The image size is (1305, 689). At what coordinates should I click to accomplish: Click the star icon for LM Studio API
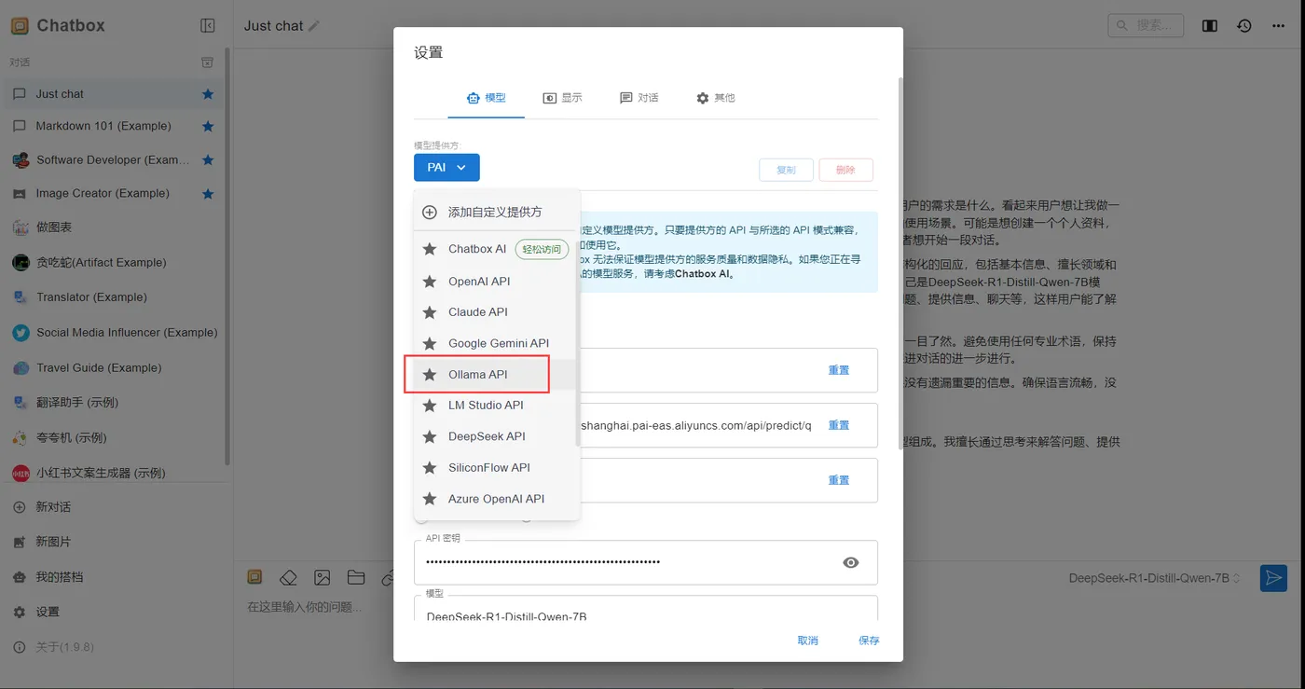(x=430, y=406)
